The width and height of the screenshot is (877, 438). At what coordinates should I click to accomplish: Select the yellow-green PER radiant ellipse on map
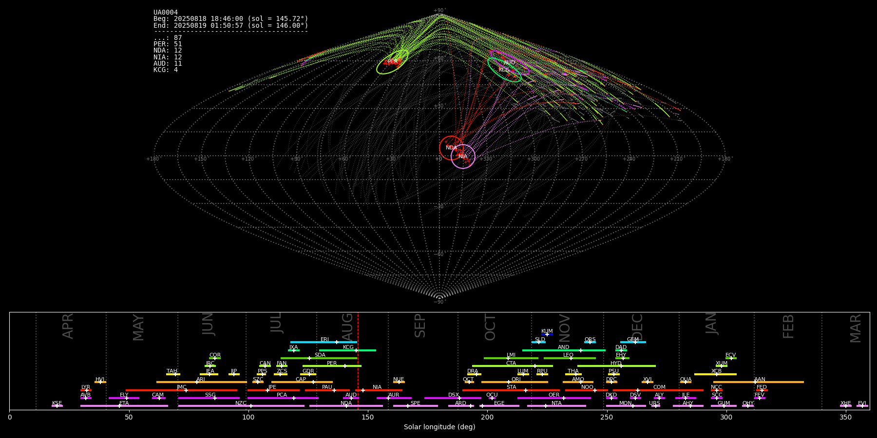[393, 62]
